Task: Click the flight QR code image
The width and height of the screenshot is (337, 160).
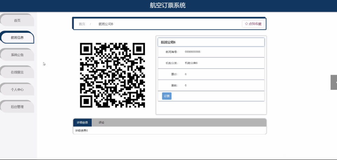Action: (112, 75)
